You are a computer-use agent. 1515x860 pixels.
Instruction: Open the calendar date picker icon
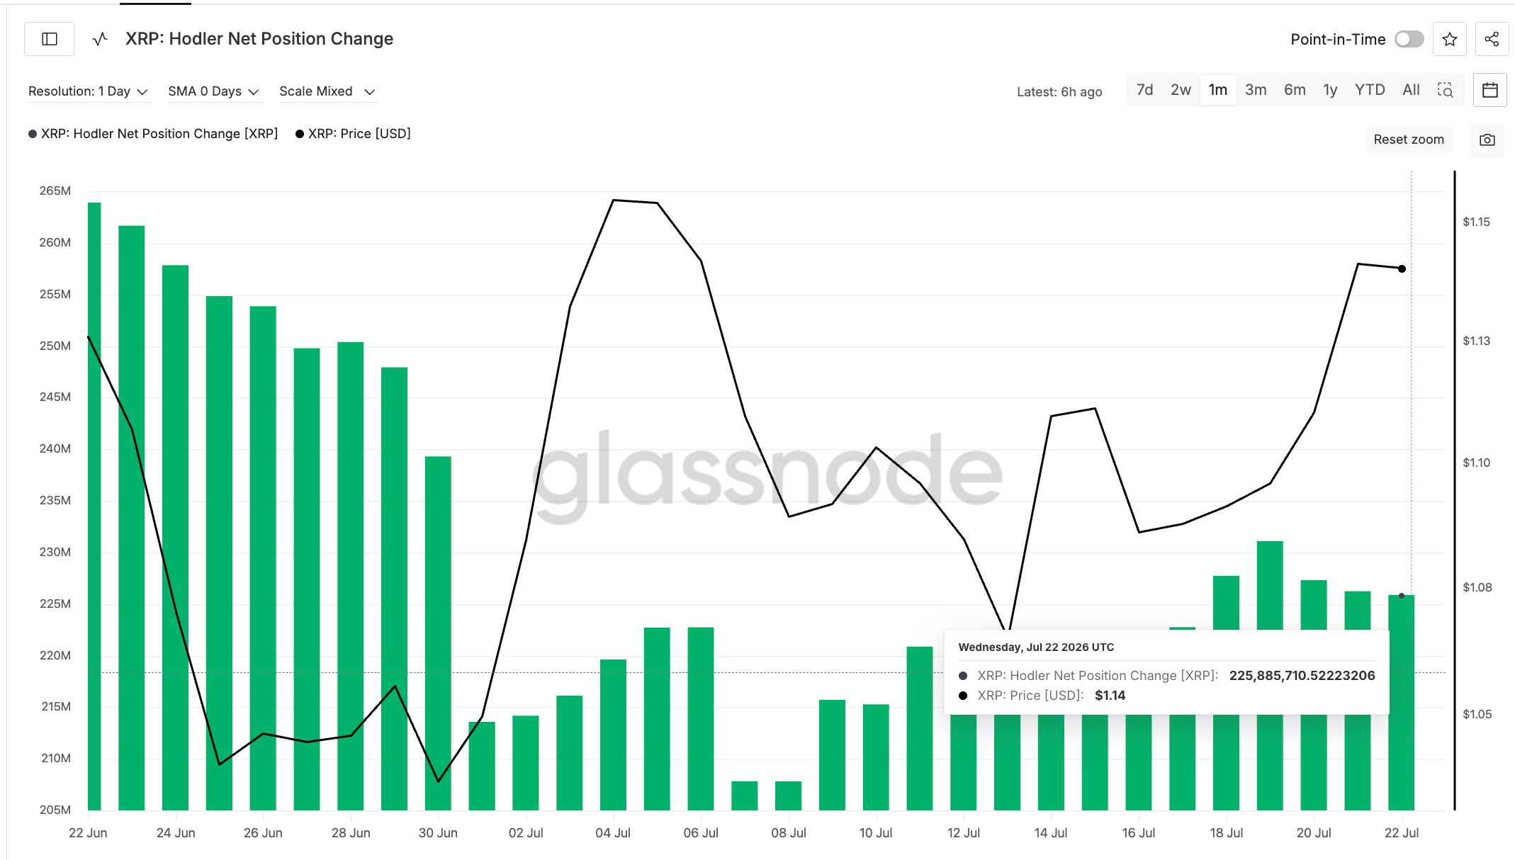(1490, 90)
